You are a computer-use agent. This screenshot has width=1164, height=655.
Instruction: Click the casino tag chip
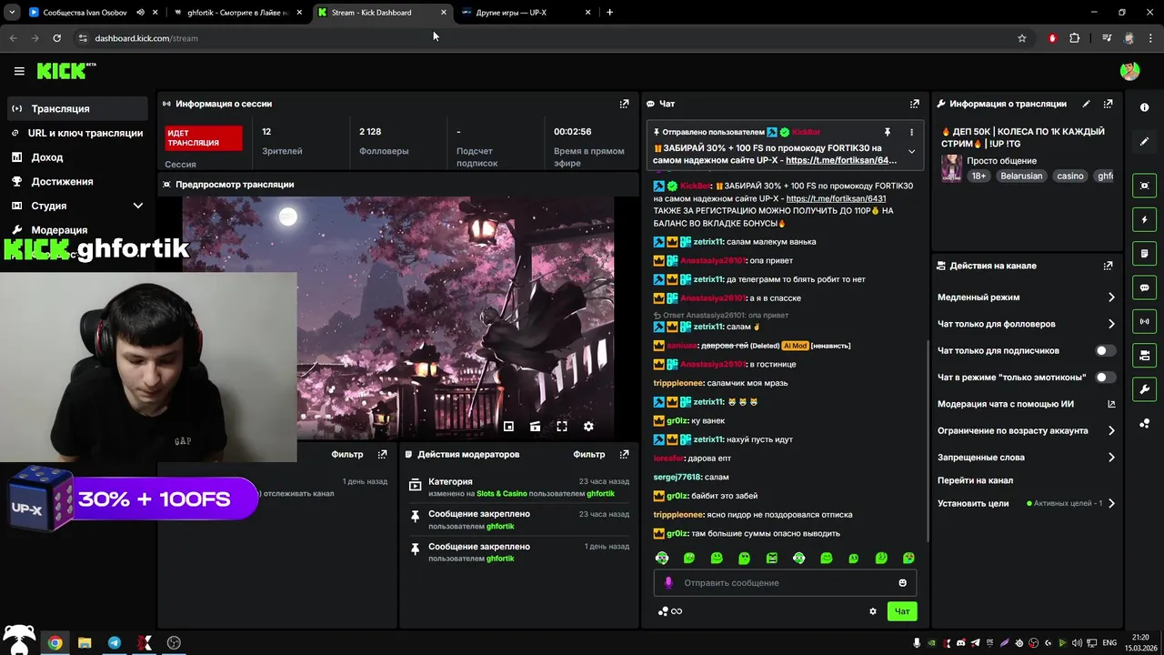pos(1069,176)
